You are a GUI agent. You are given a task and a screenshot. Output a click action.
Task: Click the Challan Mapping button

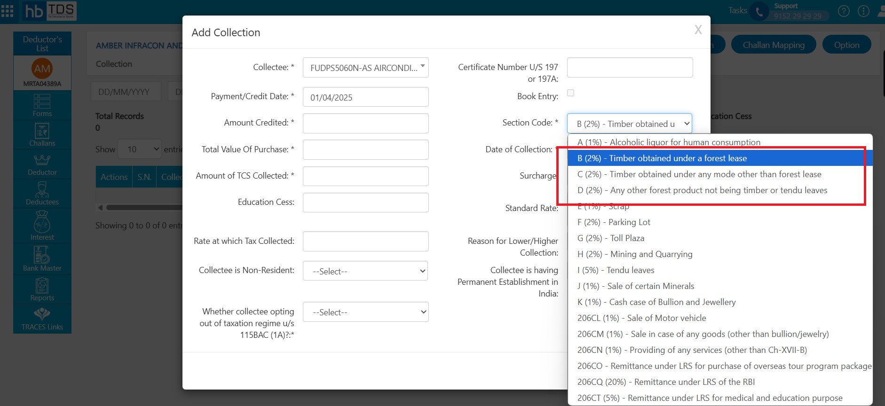tap(774, 45)
